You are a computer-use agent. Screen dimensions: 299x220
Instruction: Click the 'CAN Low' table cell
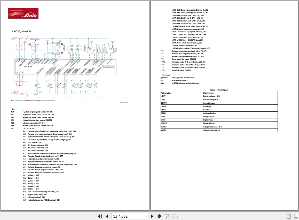point(240,110)
